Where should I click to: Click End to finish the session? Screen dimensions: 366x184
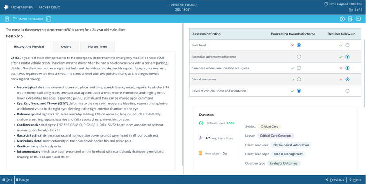tap(7, 180)
